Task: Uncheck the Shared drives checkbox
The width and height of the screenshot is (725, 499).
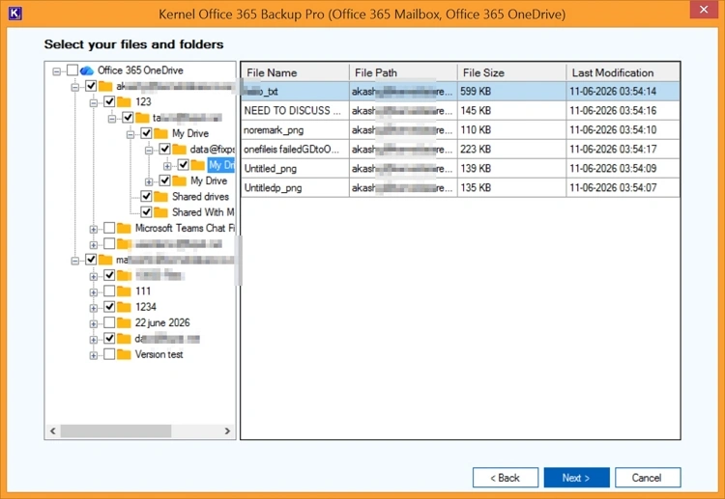Action: (146, 196)
